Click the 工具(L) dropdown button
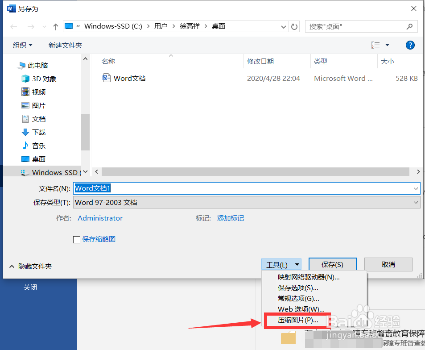This screenshot has width=425, height=350. (x=281, y=265)
